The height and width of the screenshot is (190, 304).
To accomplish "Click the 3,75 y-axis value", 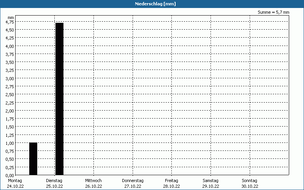I will tap(10, 54).
